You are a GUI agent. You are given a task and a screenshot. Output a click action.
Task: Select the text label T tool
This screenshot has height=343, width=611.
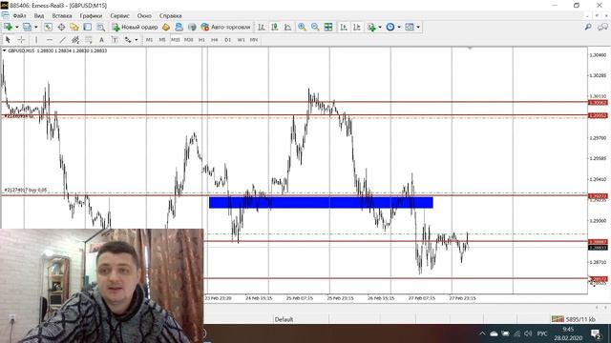coord(115,40)
